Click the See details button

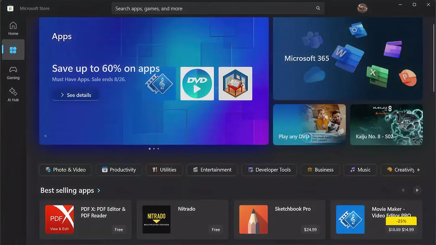pyautogui.click(x=75, y=95)
